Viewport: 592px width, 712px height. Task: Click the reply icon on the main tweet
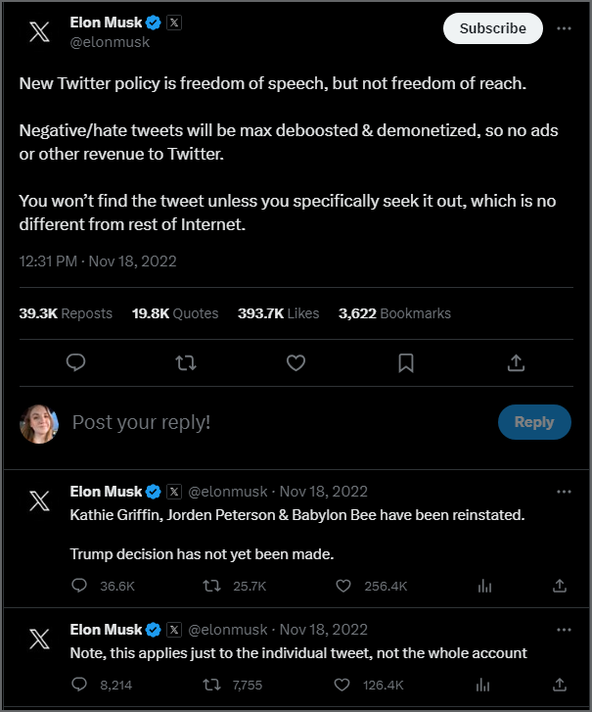click(76, 363)
